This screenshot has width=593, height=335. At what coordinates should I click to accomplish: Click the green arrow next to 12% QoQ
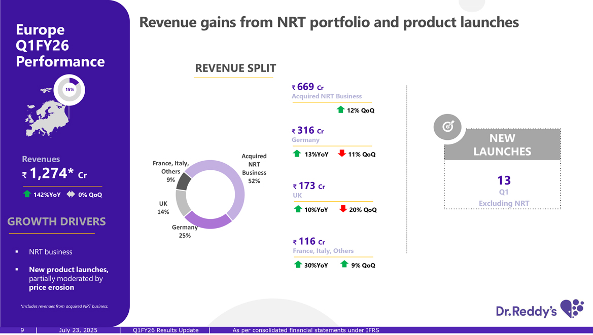point(341,109)
